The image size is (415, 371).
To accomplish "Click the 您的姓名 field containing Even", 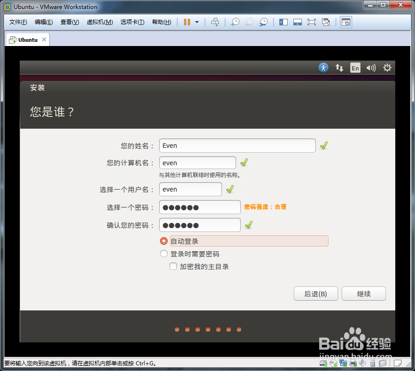I will tap(238, 146).
